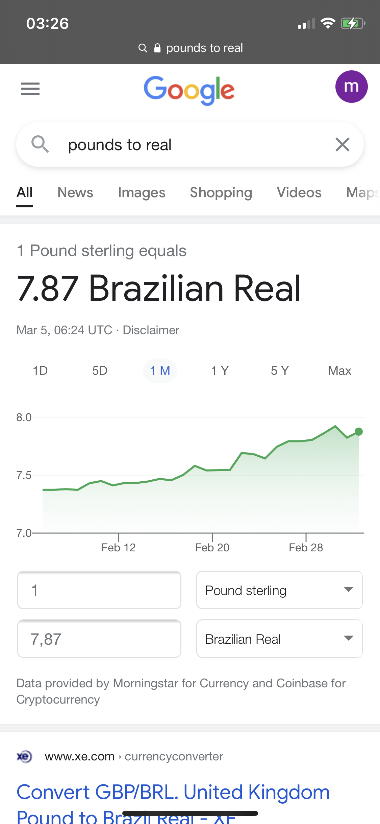Image resolution: width=380 pixels, height=824 pixels.
Task: Tap the xe.com site favicon
Action: (x=24, y=756)
